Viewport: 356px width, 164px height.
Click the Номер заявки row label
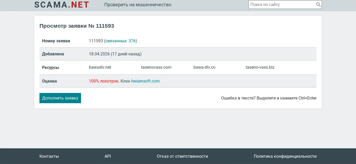[x=56, y=41]
